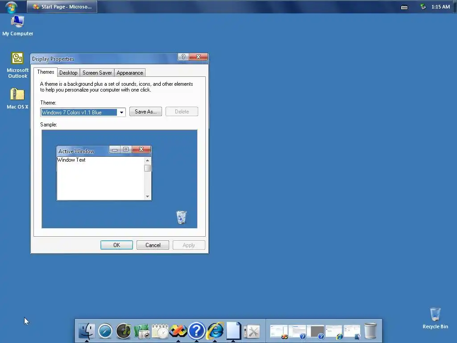
Task: Open iTunes music icon in dock
Action: pyautogui.click(x=124, y=331)
